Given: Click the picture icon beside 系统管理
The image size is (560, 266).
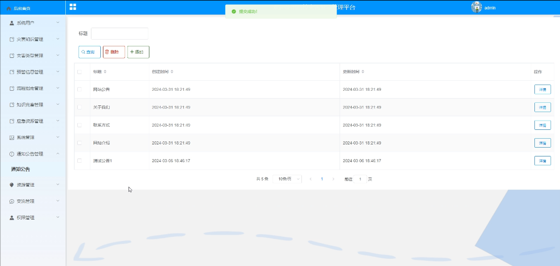Looking at the screenshot, I should [x=12, y=137].
